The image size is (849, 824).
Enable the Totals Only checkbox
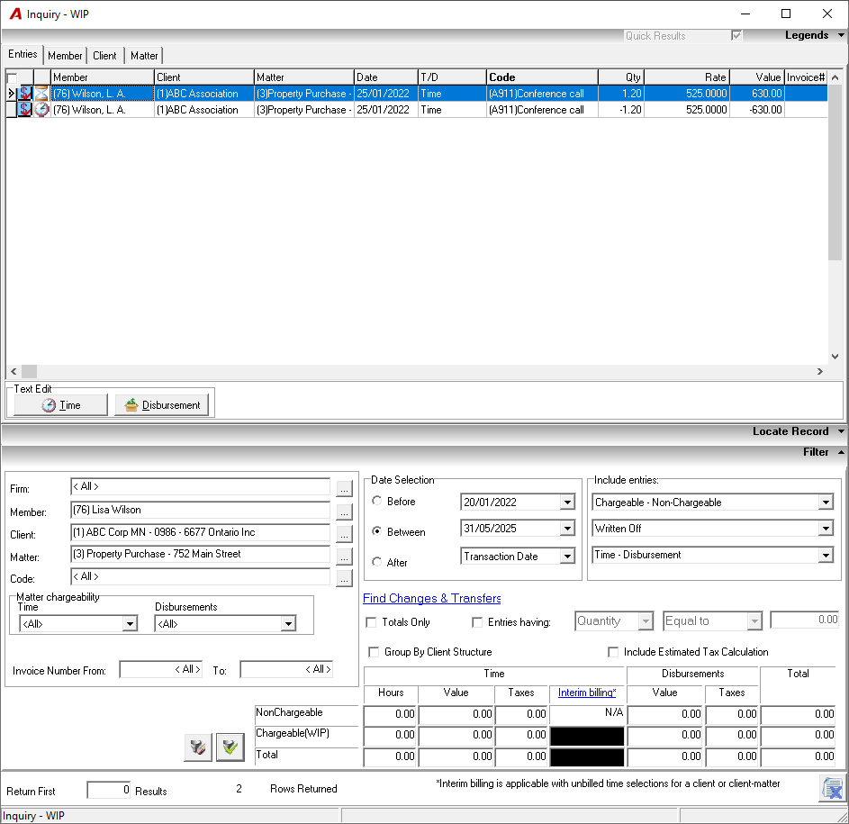tap(372, 622)
